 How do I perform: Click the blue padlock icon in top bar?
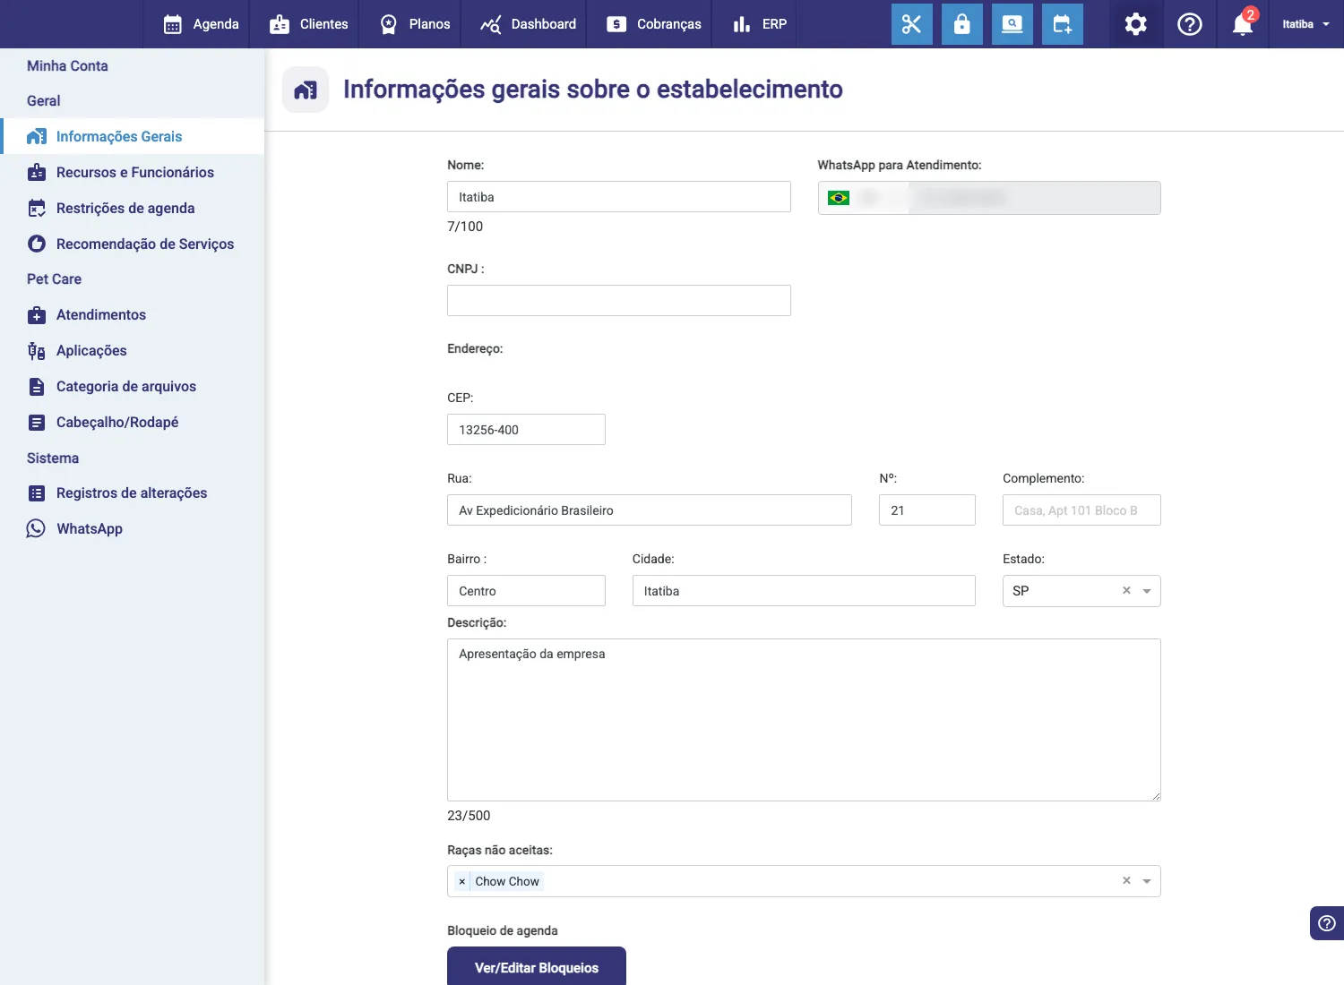coord(961,24)
